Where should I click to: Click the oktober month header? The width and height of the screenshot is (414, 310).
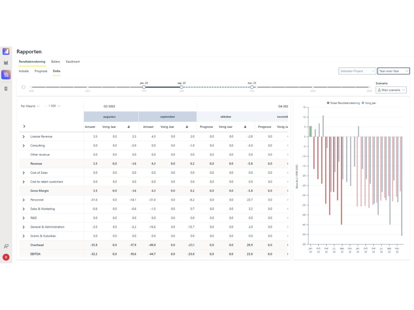(x=226, y=116)
